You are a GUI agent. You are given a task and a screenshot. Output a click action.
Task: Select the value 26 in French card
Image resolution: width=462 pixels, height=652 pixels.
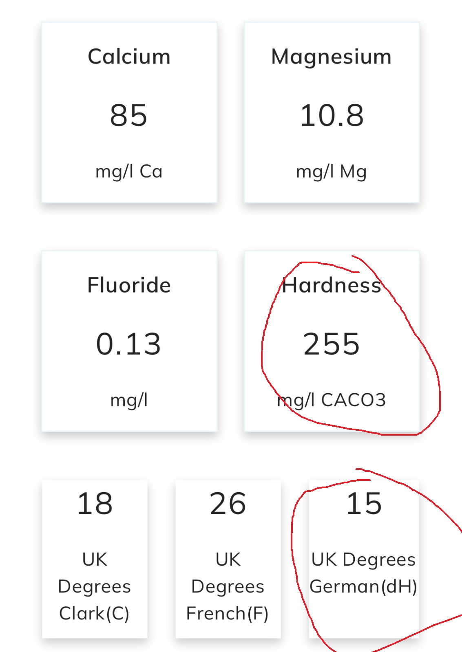(x=228, y=503)
